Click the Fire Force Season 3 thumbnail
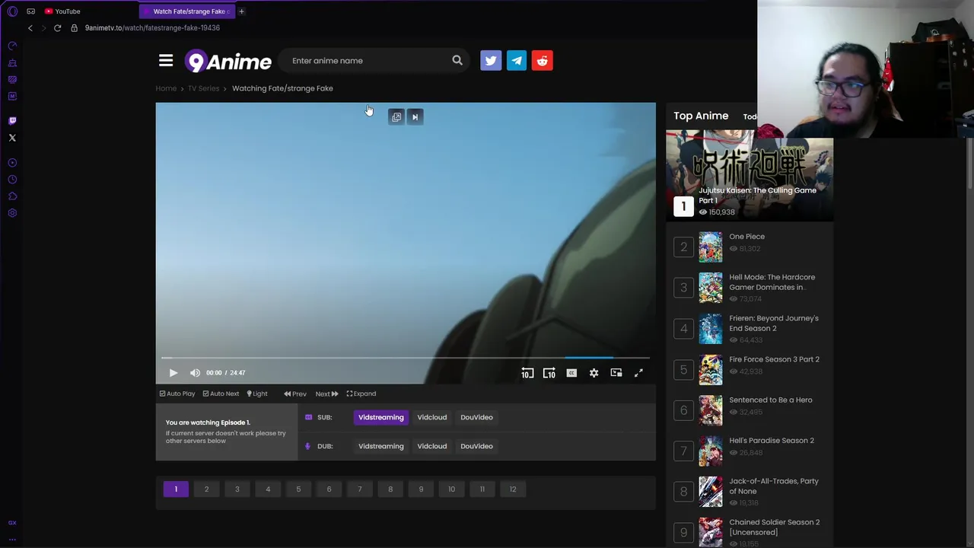The width and height of the screenshot is (974, 548). click(711, 370)
